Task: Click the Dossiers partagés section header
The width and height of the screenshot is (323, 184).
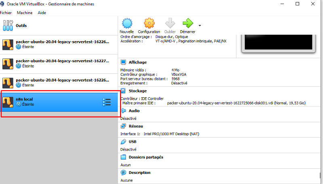Action: pyautogui.click(x=146, y=157)
